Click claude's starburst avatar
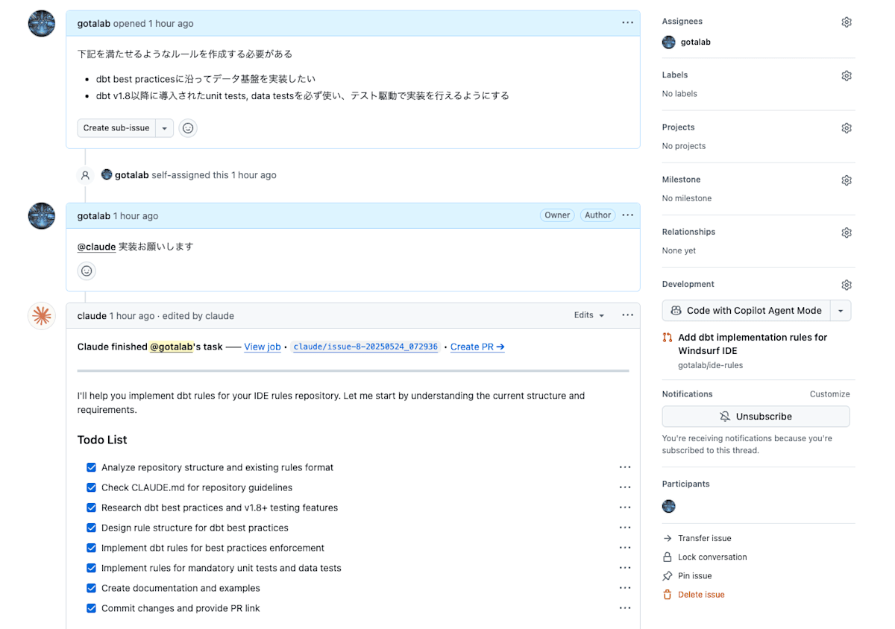Viewport: 895px width, 629px height. [42, 316]
